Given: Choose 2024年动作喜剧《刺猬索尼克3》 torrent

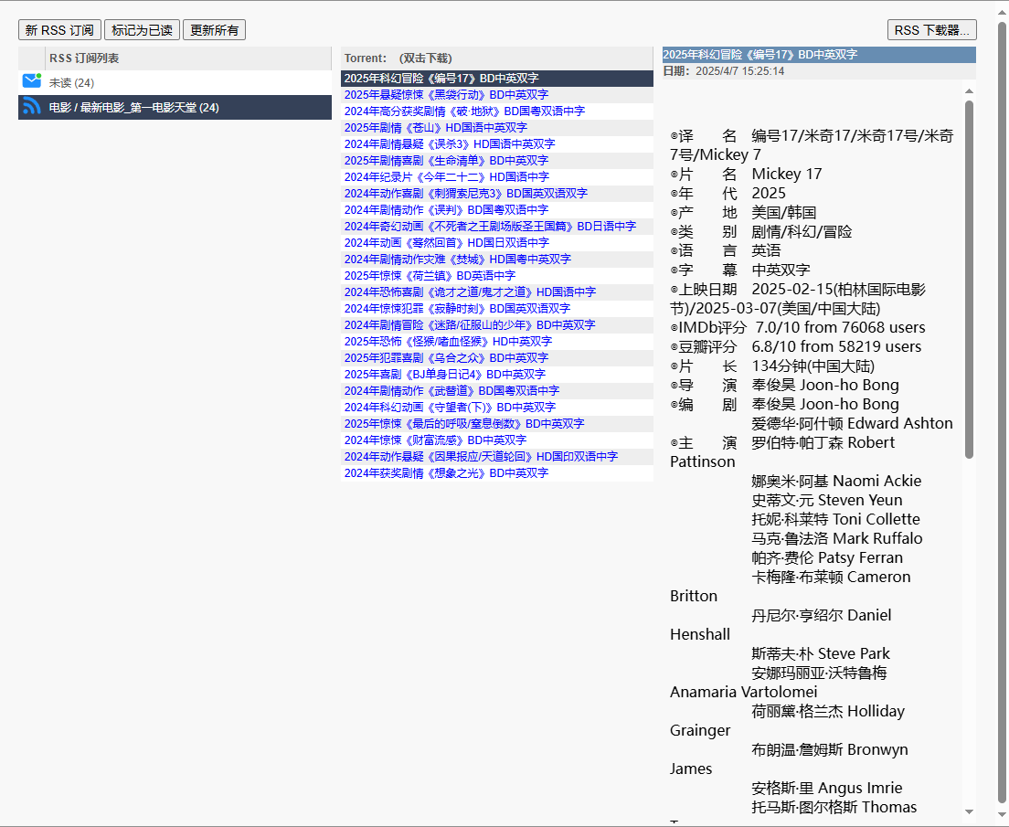Looking at the screenshot, I should (465, 194).
